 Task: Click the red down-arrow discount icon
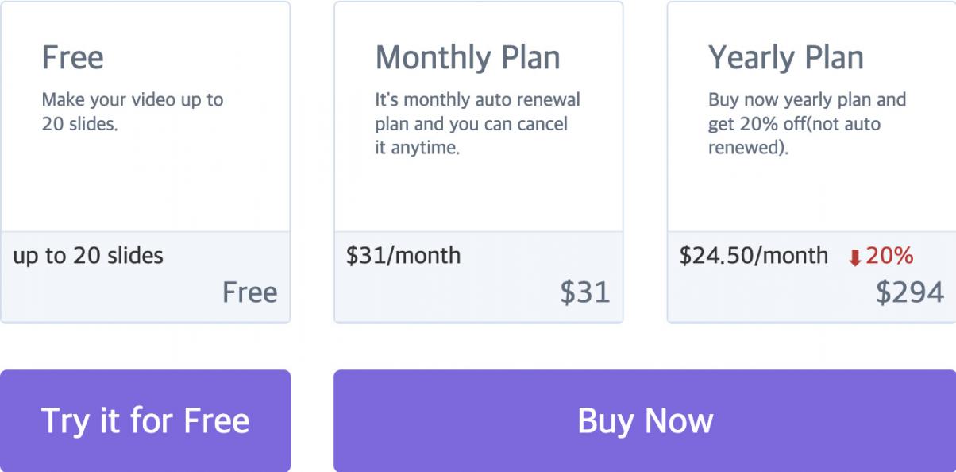[x=854, y=257]
